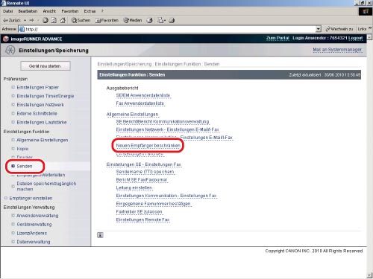This screenshot has height=279, width=373.
Task: Open Neuen Empfänger beschränken link
Action: [x=148, y=146]
